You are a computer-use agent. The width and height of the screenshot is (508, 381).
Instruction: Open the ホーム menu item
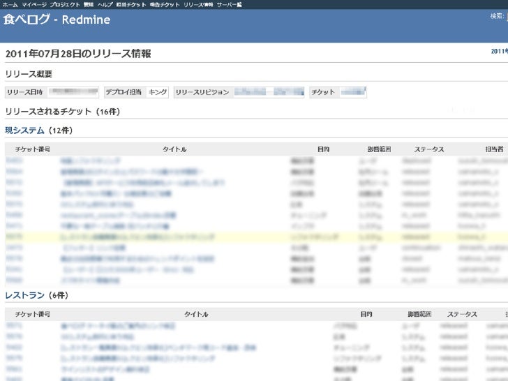10,4
